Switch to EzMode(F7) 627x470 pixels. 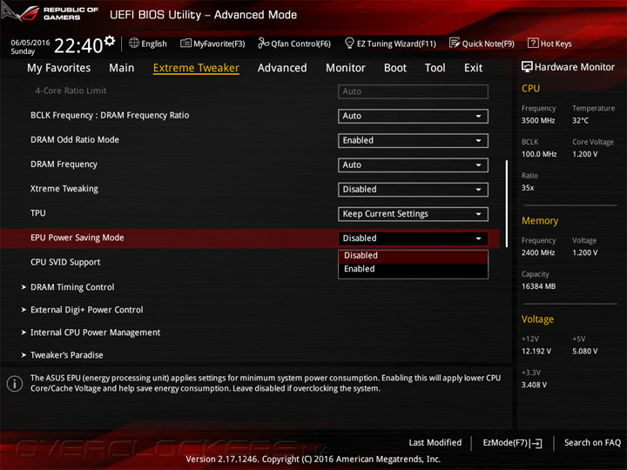(x=513, y=443)
